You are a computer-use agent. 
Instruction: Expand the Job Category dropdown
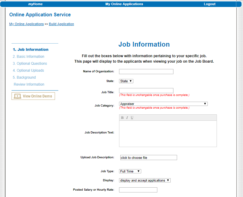click(x=163, y=104)
